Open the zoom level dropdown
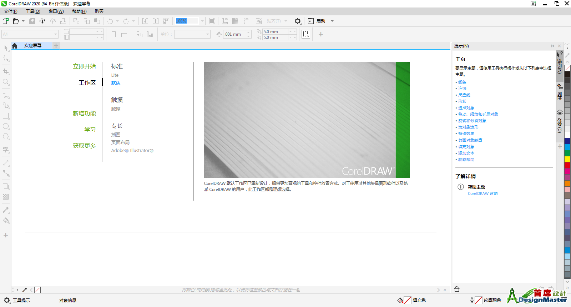The width and height of the screenshot is (571, 307). click(202, 21)
